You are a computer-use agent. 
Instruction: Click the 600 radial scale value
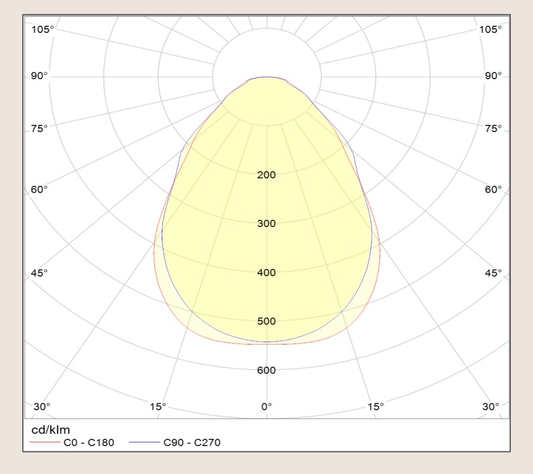coord(266,370)
